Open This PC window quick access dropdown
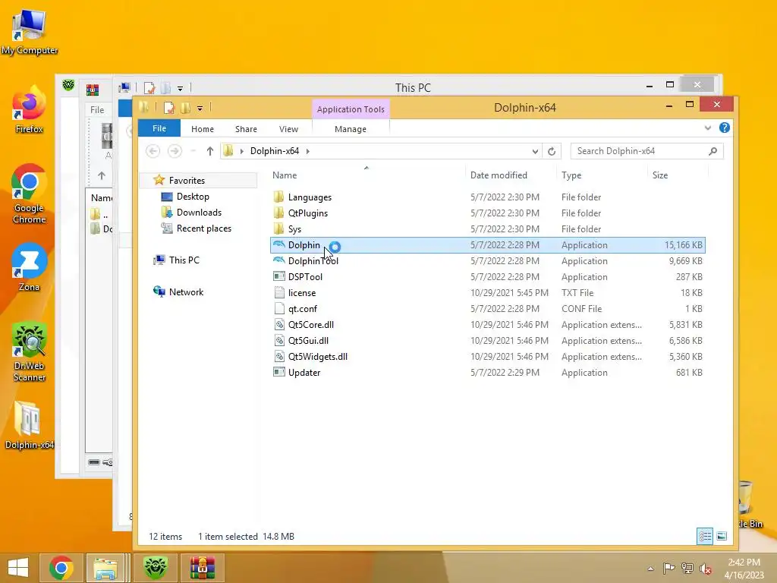Viewport: 777px width, 583px height. [181, 88]
